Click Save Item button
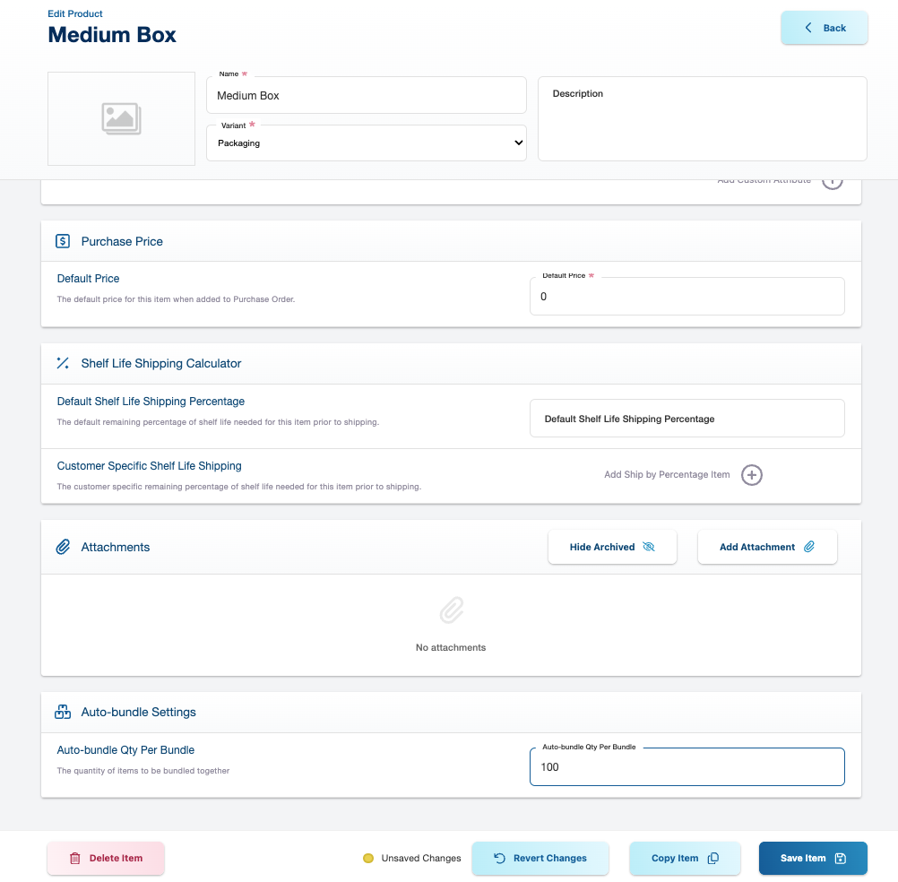Screen dimensions: 898x882 (x=812, y=858)
